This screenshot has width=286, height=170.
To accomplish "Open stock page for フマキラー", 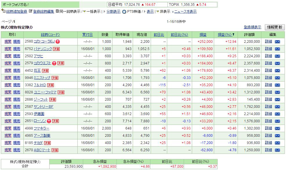I will (41, 128).
